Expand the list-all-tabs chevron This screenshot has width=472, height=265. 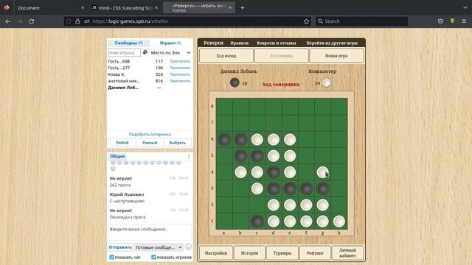[x=465, y=8]
